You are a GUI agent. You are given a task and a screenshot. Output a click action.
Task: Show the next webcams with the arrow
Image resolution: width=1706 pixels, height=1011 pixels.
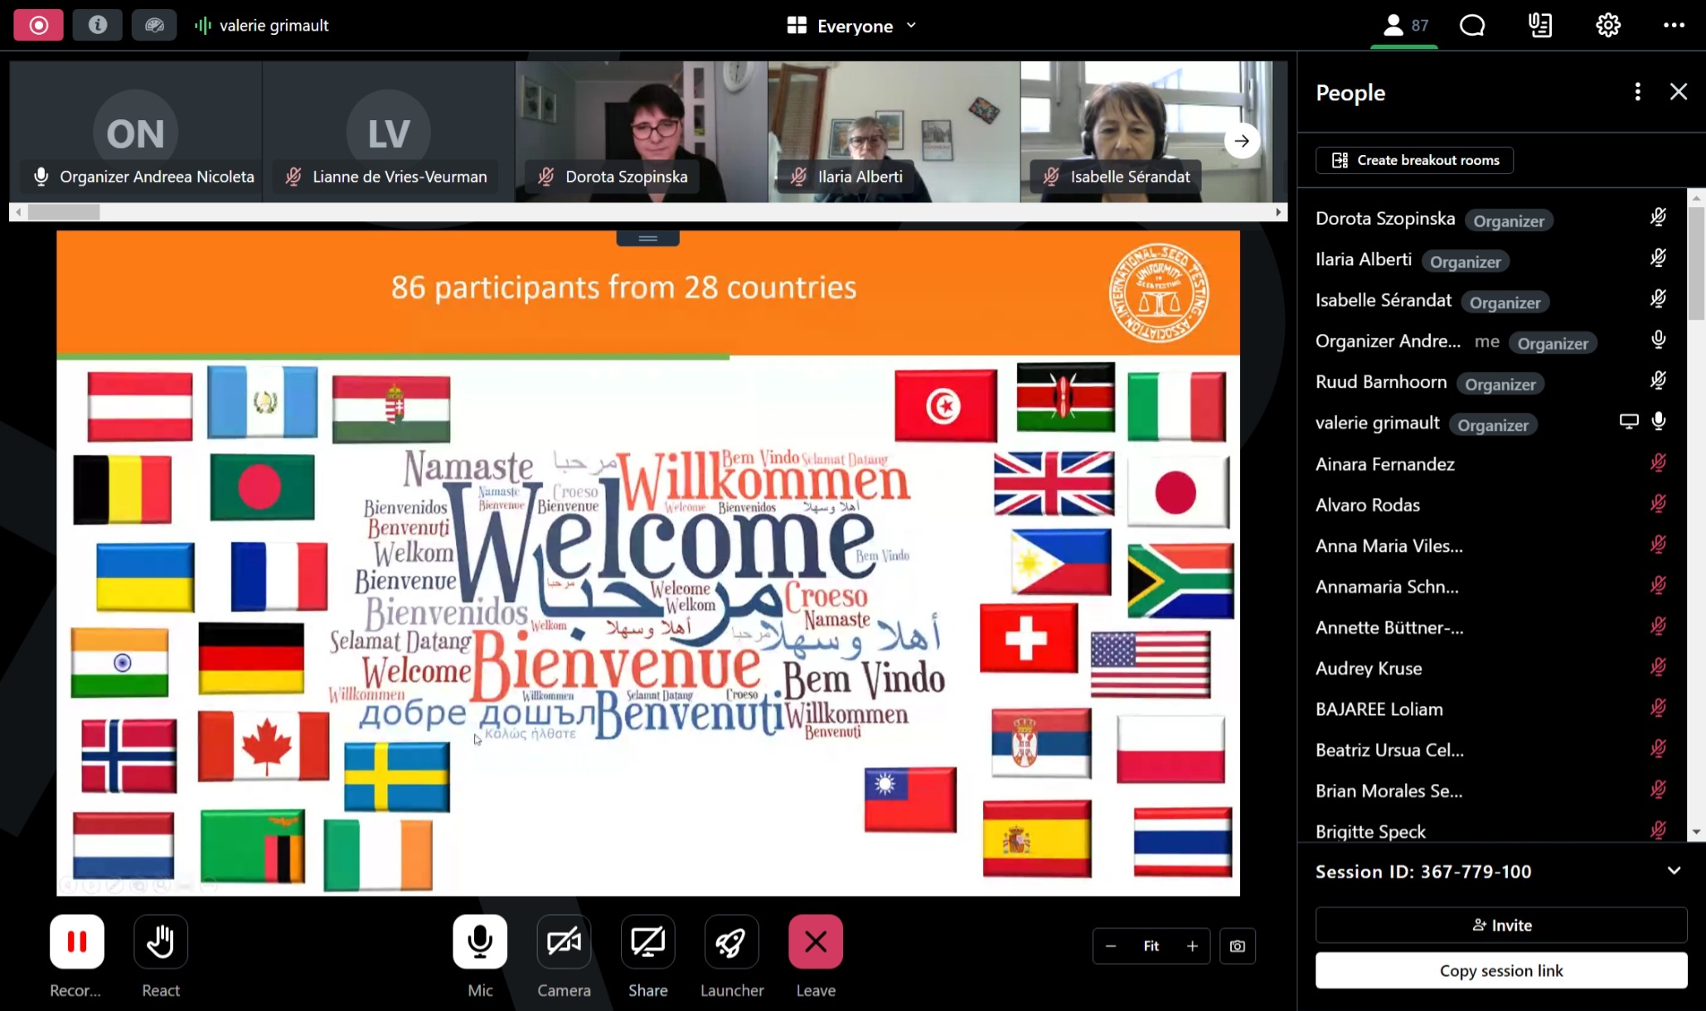[1241, 141]
